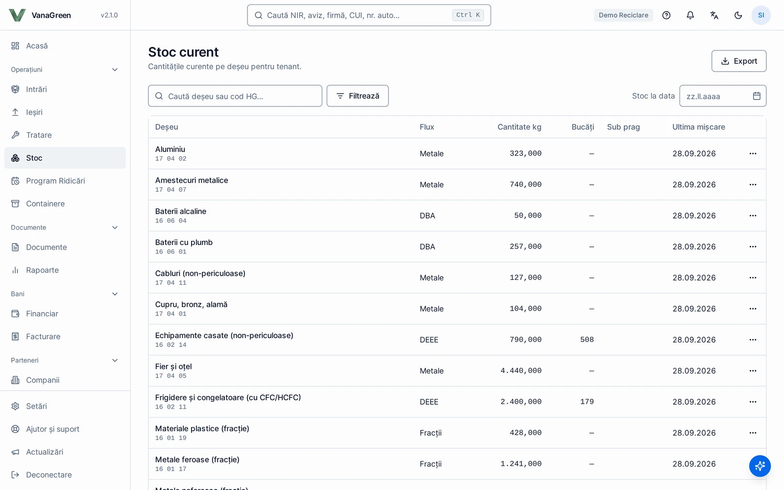Sort by Ultima mișcare column header
Viewport: 784px width, 490px height.
699,127
